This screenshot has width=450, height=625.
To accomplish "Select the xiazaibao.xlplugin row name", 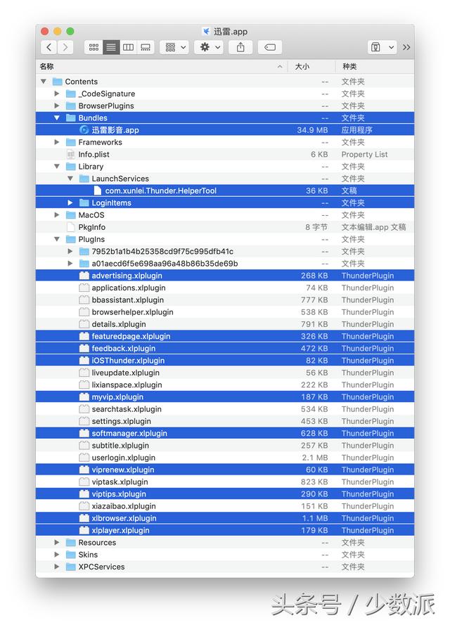I will 124,506.
